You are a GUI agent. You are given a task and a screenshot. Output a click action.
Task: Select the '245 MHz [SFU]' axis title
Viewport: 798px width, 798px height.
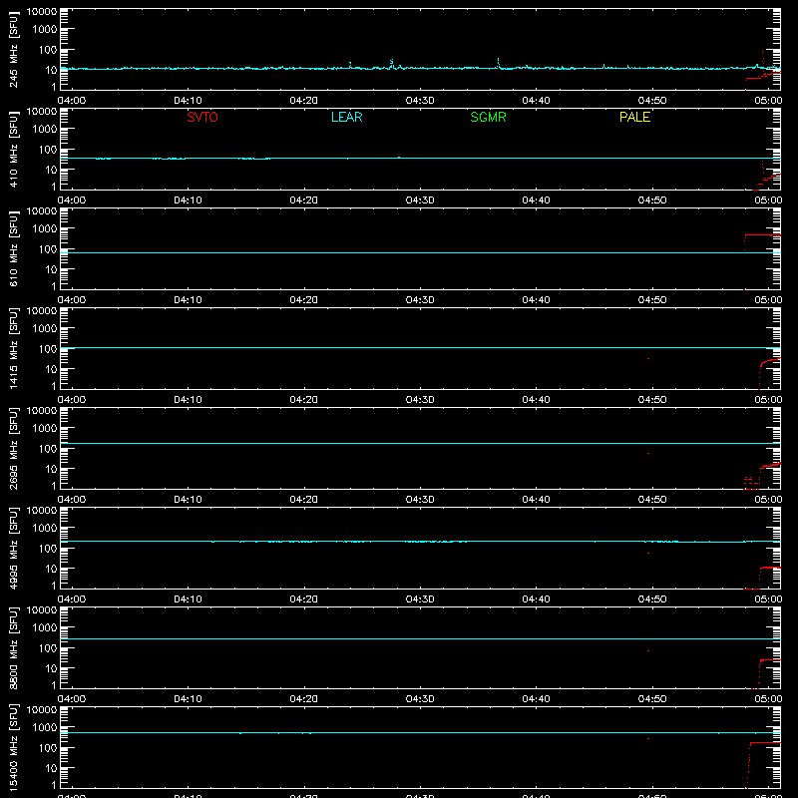coord(13,50)
